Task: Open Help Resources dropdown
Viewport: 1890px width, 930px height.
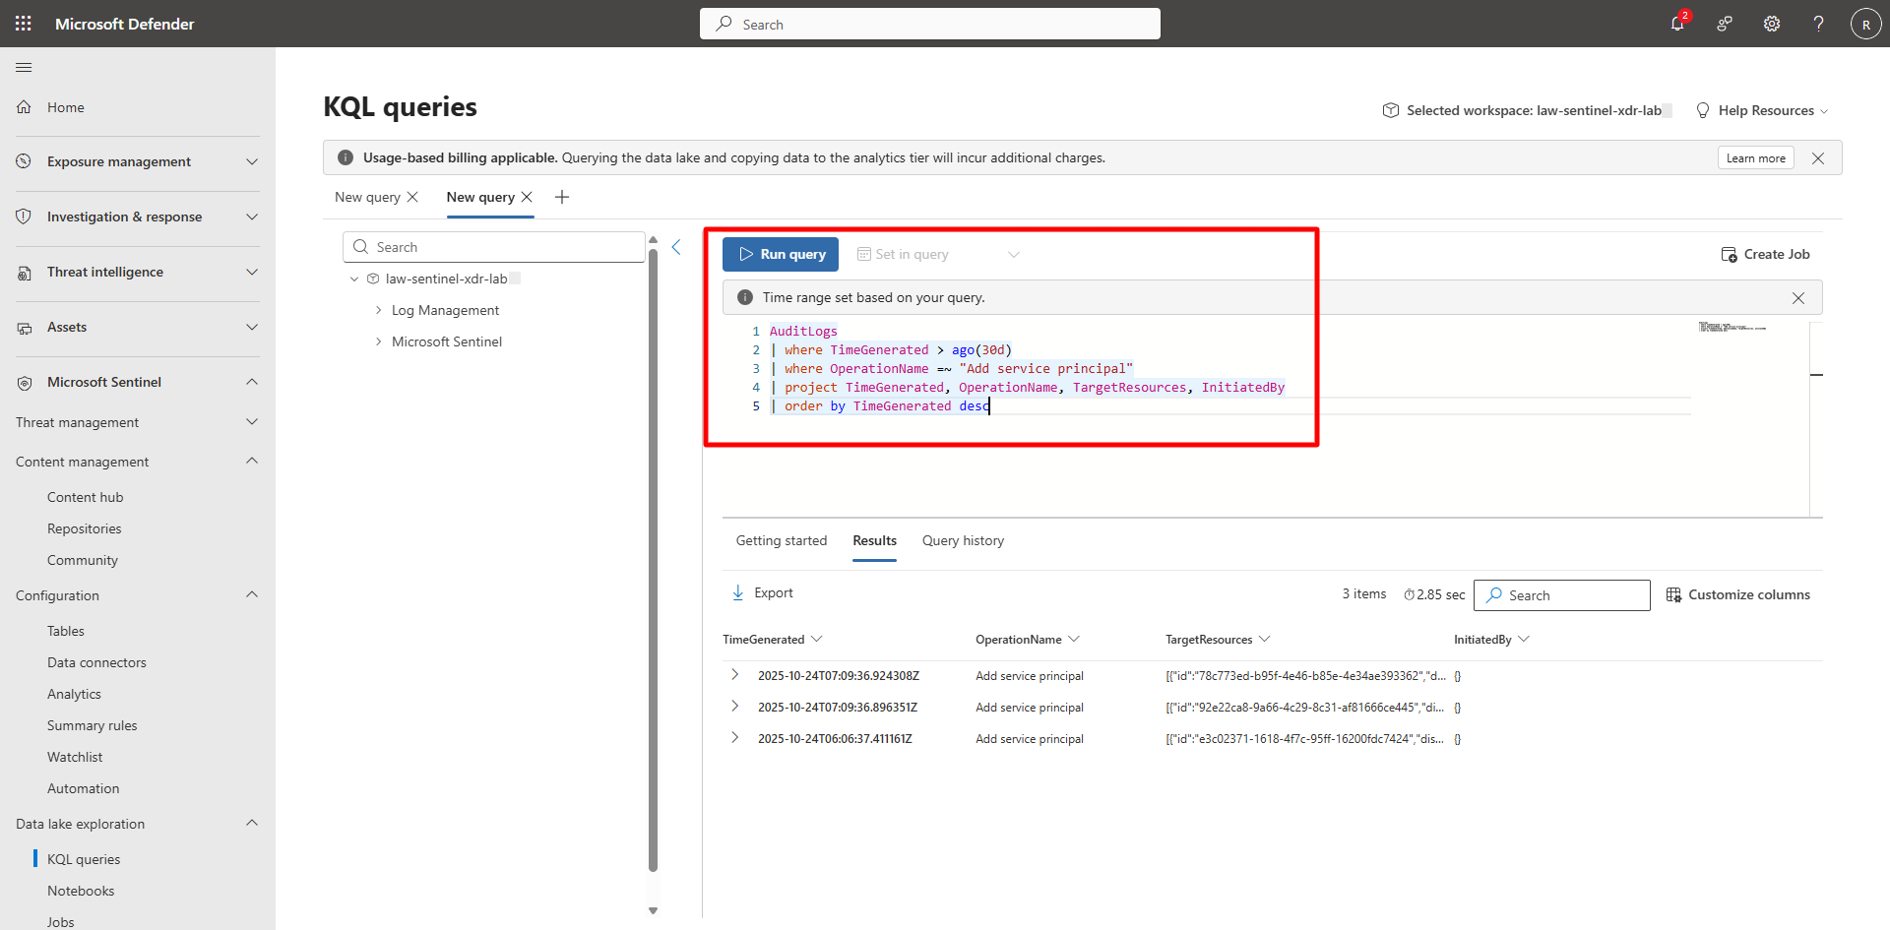Action: click(1762, 110)
